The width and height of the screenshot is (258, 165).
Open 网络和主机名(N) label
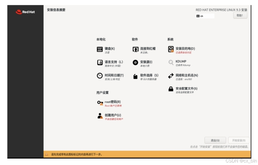point(187,75)
